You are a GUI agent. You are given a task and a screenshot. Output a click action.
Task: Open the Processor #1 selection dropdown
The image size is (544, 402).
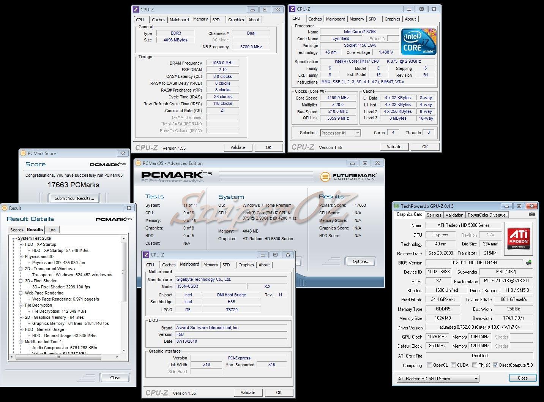point(341,133)
